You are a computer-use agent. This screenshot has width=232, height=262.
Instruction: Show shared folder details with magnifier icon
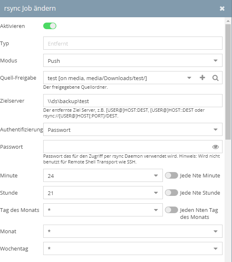pyautogui.click(x=216, y=78)
